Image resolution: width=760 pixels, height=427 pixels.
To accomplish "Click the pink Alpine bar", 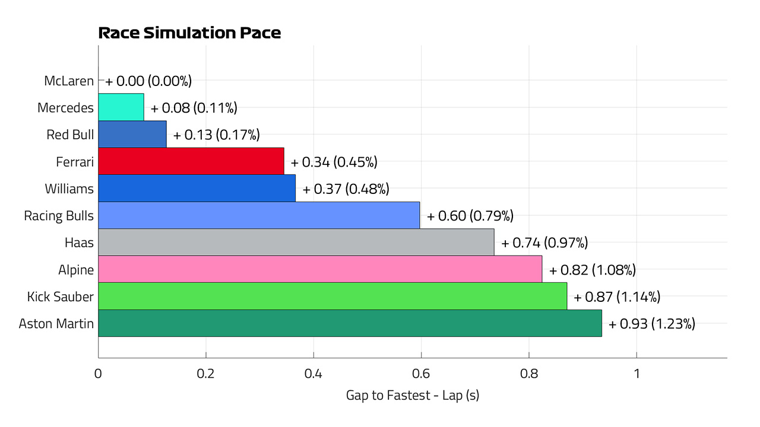I will (x=321, y=269).
